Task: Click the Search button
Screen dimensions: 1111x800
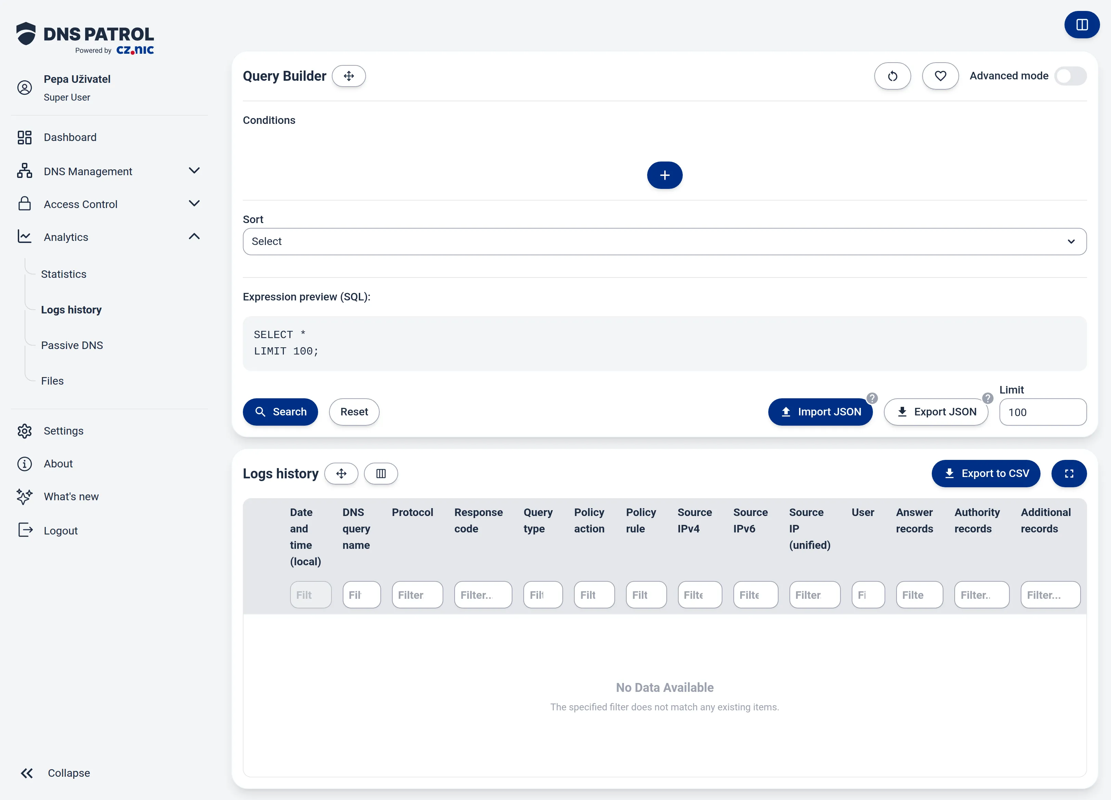Action: click(280, 412)
